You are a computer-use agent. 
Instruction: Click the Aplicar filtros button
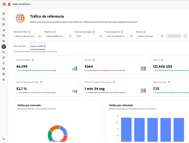click(174, 36)
